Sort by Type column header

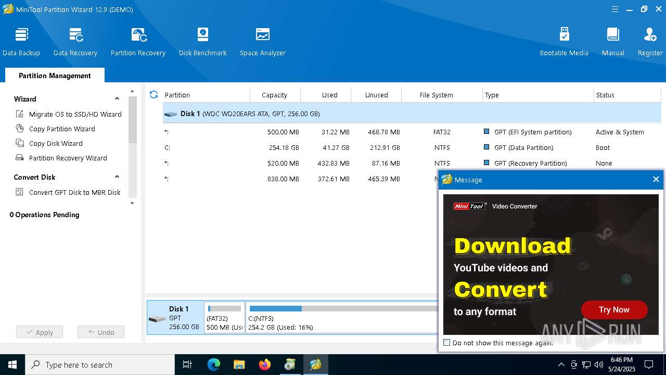click(x=538, y=95)
